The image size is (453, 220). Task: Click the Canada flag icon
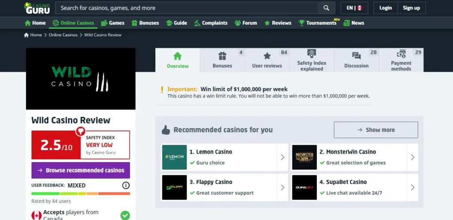coord(36,216)
